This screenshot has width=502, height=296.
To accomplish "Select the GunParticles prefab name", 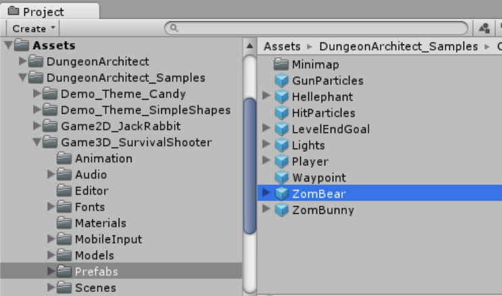I will pos(327,81).
